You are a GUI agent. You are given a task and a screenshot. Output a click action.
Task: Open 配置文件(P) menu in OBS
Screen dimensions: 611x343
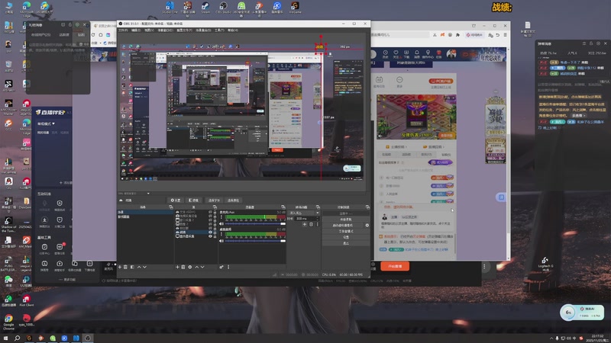click(184, 30)
